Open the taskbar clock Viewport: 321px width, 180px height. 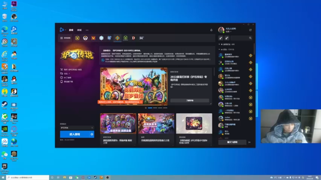pyautogui.click(x=310, y=178)
